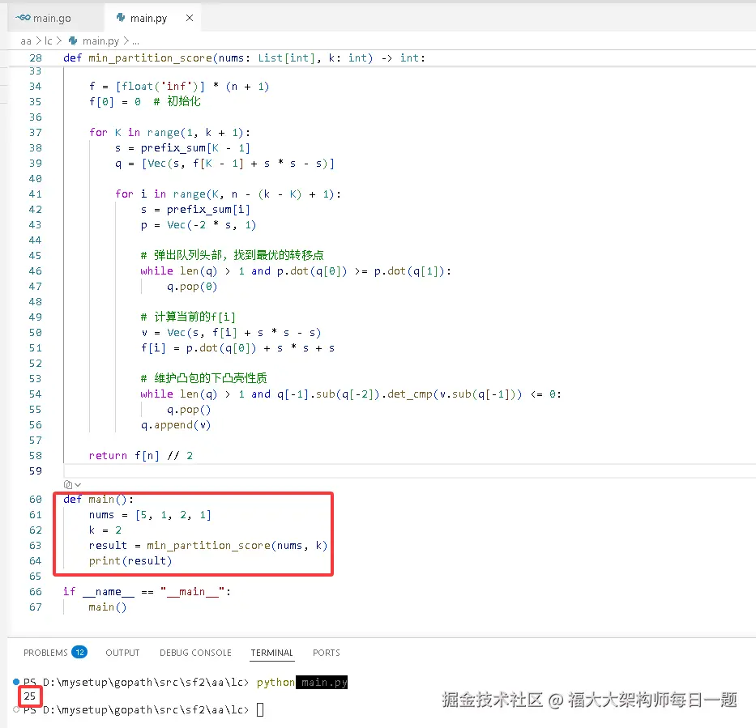Close the main.py editor tab
The image size is (756, 728).
pyautogui.click(x=190, y=18)
